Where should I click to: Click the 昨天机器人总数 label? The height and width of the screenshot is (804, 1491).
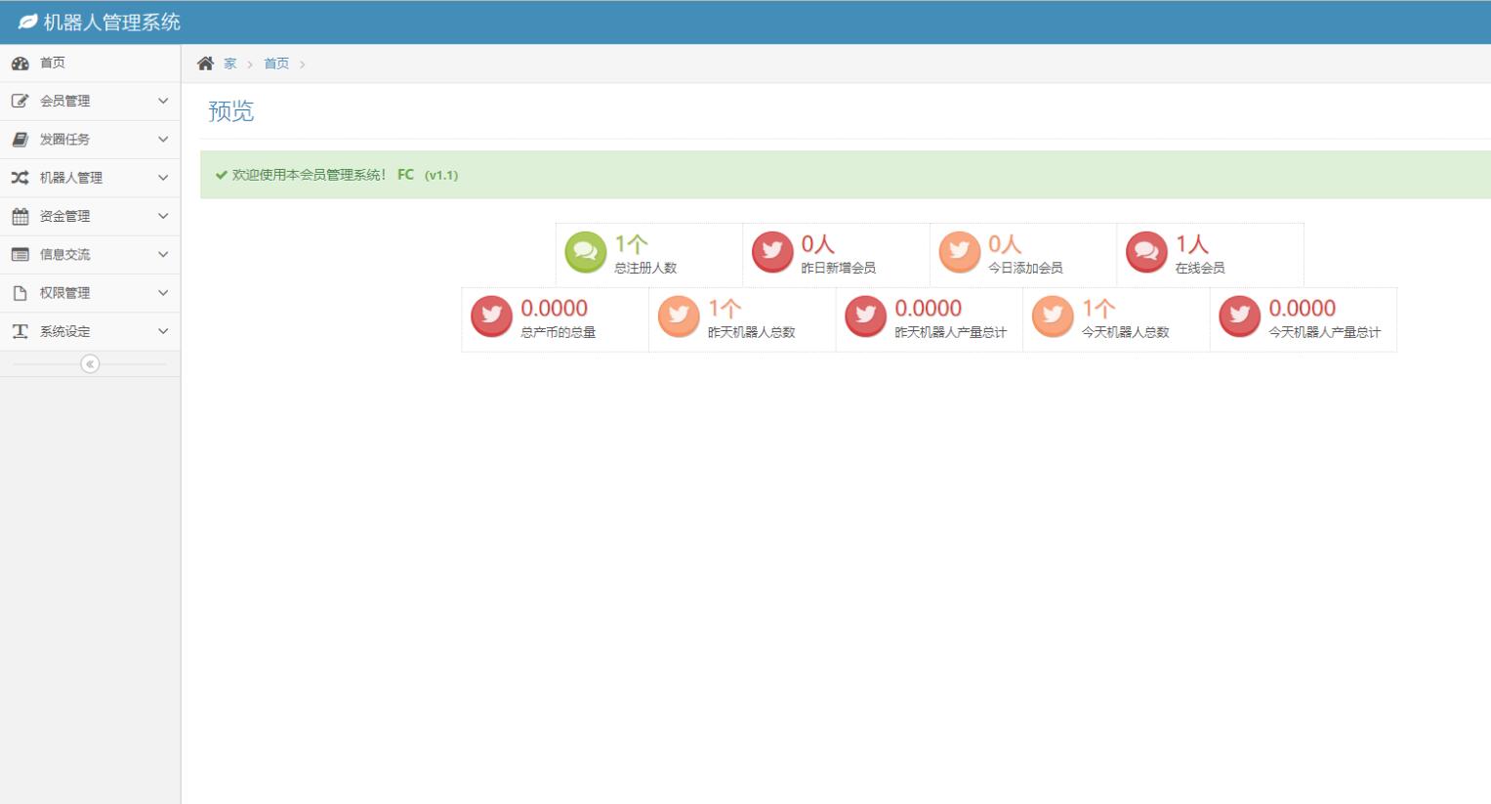[752, 332]
